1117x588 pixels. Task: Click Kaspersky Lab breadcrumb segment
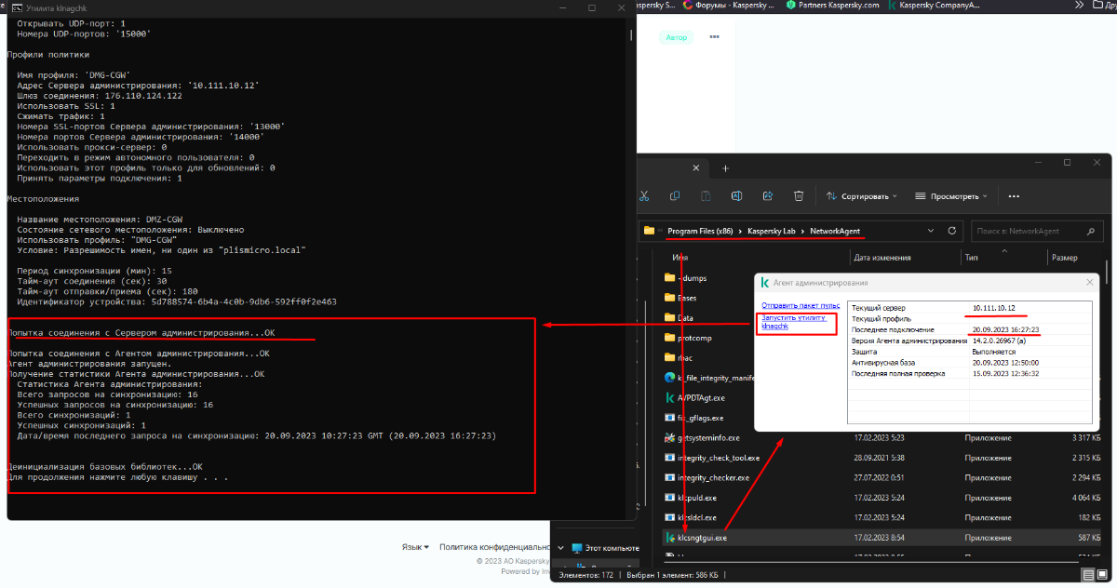pos(774,231)
